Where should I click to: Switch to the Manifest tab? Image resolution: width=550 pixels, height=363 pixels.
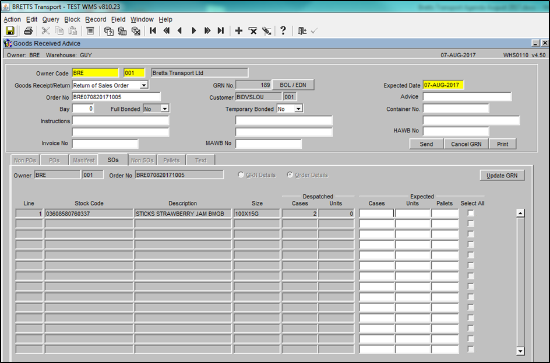pos(84,160)
